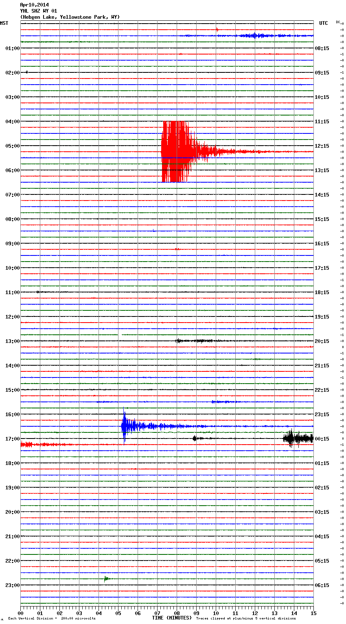Click minute 10 on the bottom axis
This screenshot has height=624, width=346.
tap(216, 613)
